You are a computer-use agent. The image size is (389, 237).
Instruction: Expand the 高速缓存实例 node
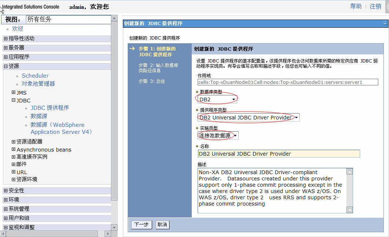pos(13,157)
